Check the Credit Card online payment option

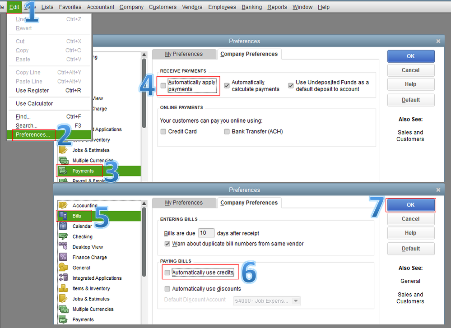[163, 131]
